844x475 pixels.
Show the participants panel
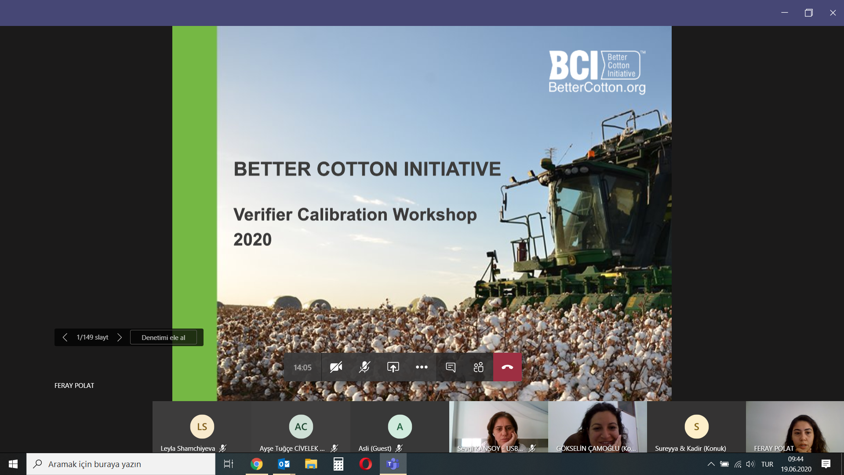click(x=479, y=367)
